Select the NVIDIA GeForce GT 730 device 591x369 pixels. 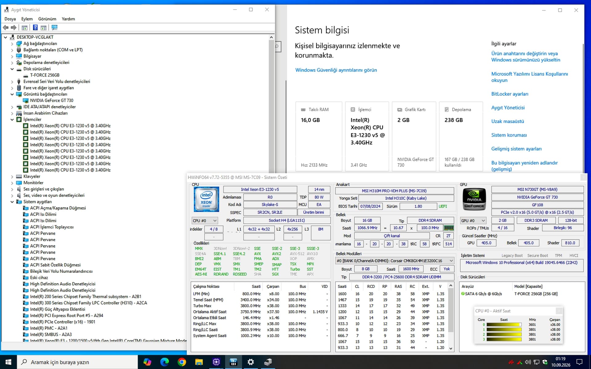click(x=51, y=101)
